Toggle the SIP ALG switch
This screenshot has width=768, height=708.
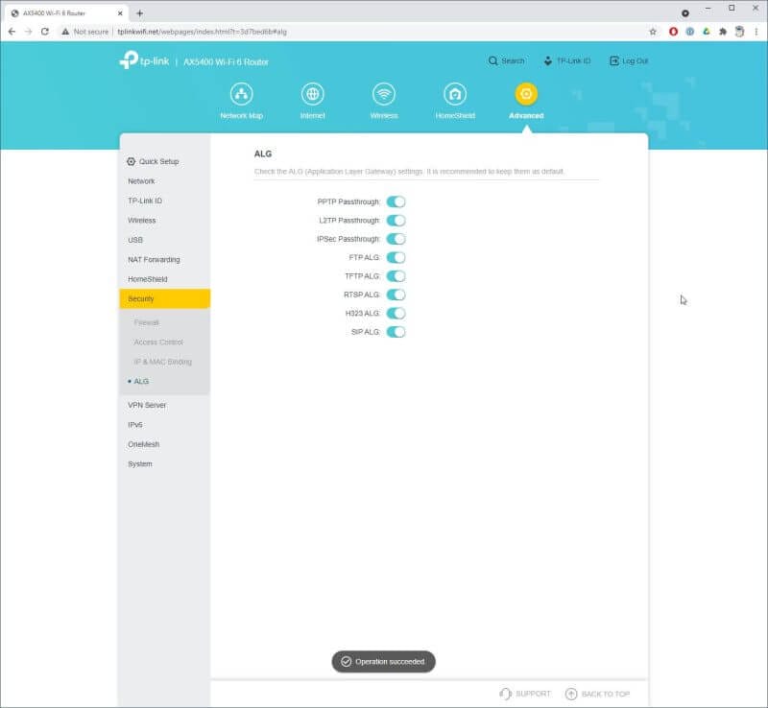pyautogui.click(x=396, y=332)
